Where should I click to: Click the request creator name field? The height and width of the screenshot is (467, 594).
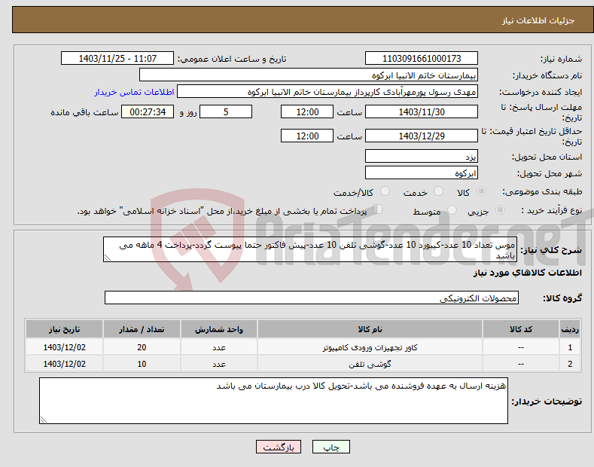(x=327, y=92)
